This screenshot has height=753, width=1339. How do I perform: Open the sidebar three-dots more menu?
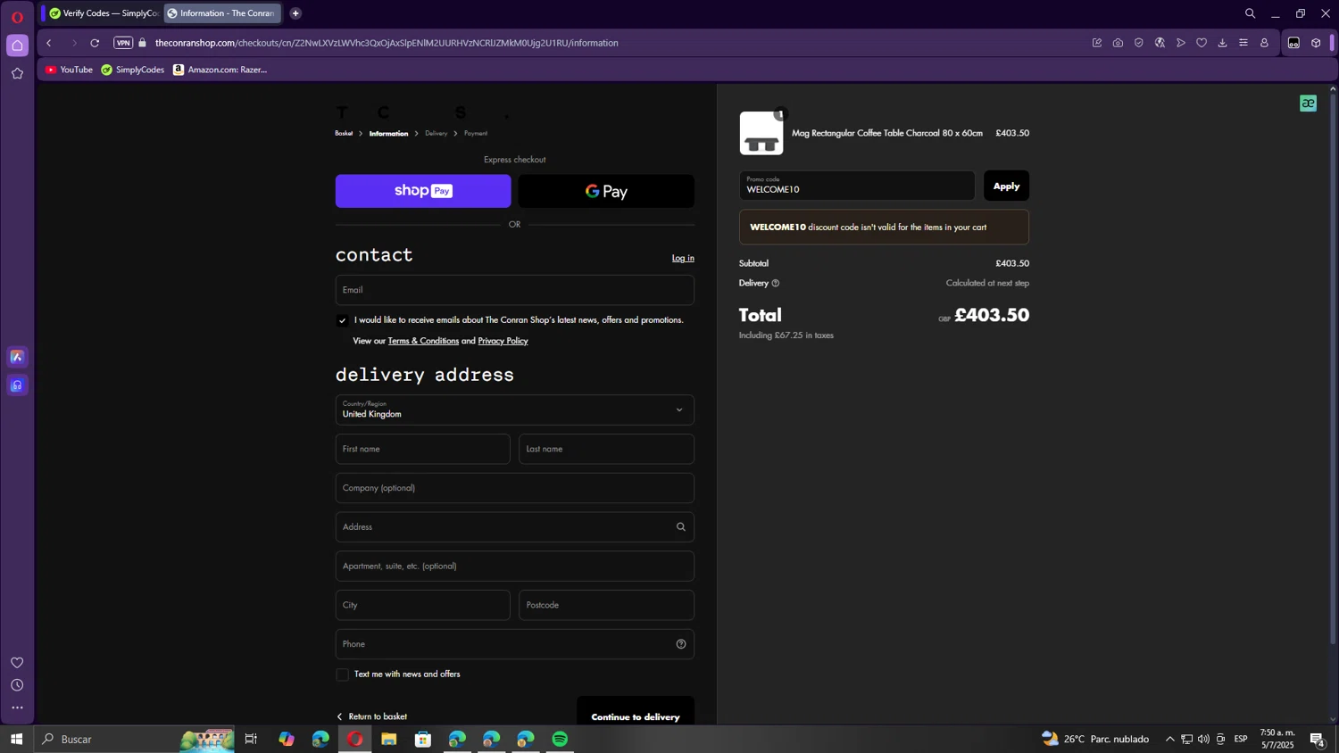click(17, 707)
